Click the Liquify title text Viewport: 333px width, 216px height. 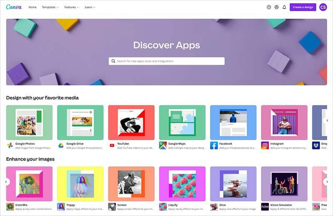pyautogui.click(x=173, y=205)
